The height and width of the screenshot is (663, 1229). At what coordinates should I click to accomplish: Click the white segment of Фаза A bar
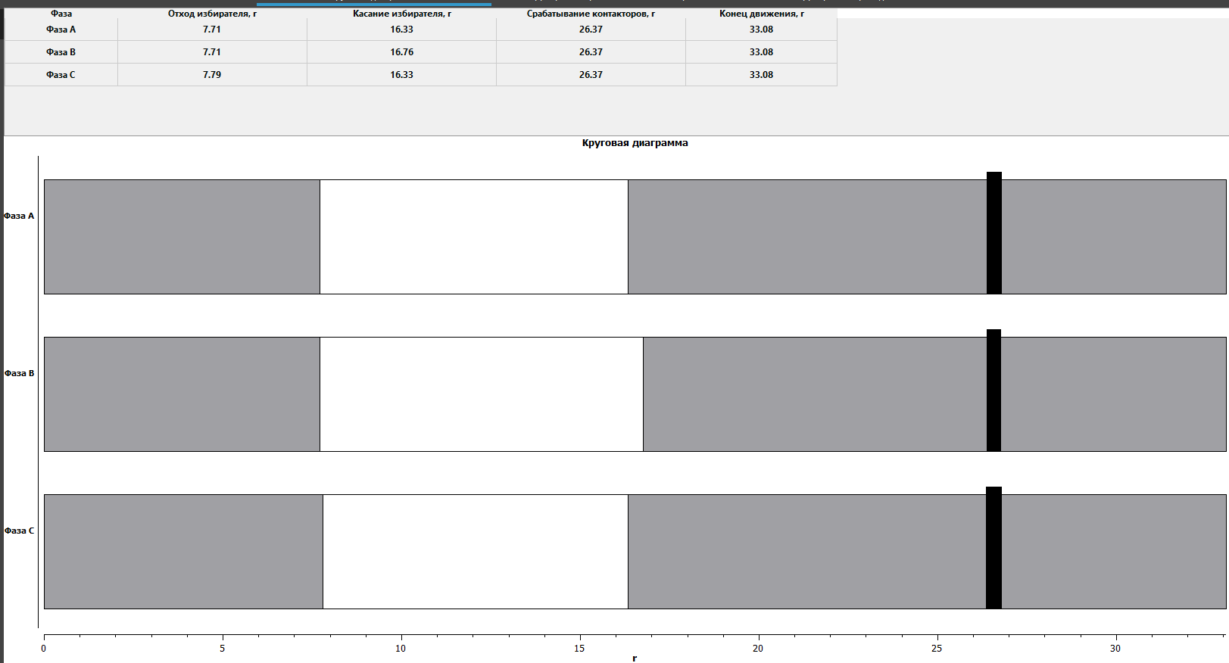(473, 237)
